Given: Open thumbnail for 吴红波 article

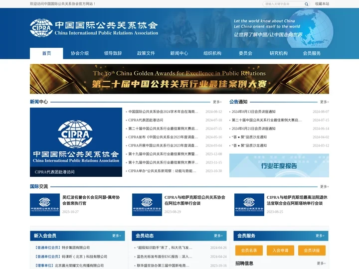Looking at the screenshot, I should tap(45, 205).
